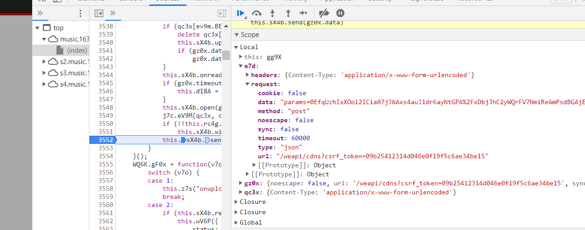Image resolution: width=585 pixels, height=230 pixels.
Task: Deactivate all breakpoints
Action: [x=324, y=13]
